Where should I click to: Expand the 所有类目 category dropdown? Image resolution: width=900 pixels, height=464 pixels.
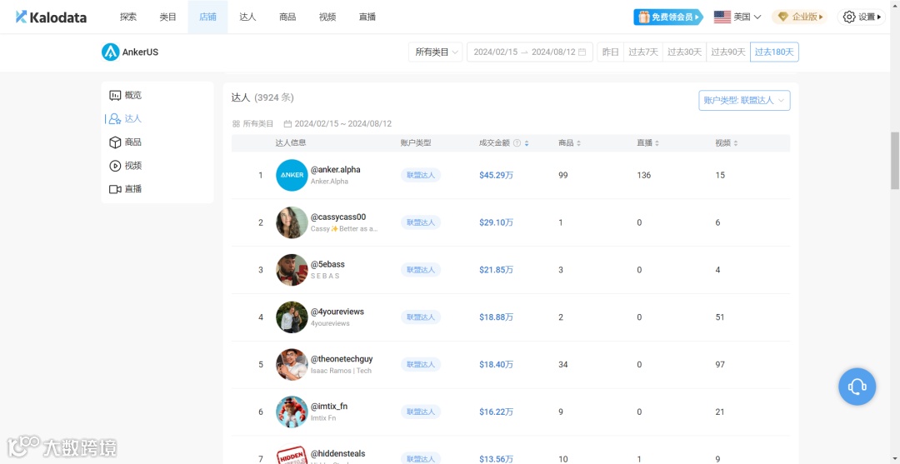pos(436,52)
